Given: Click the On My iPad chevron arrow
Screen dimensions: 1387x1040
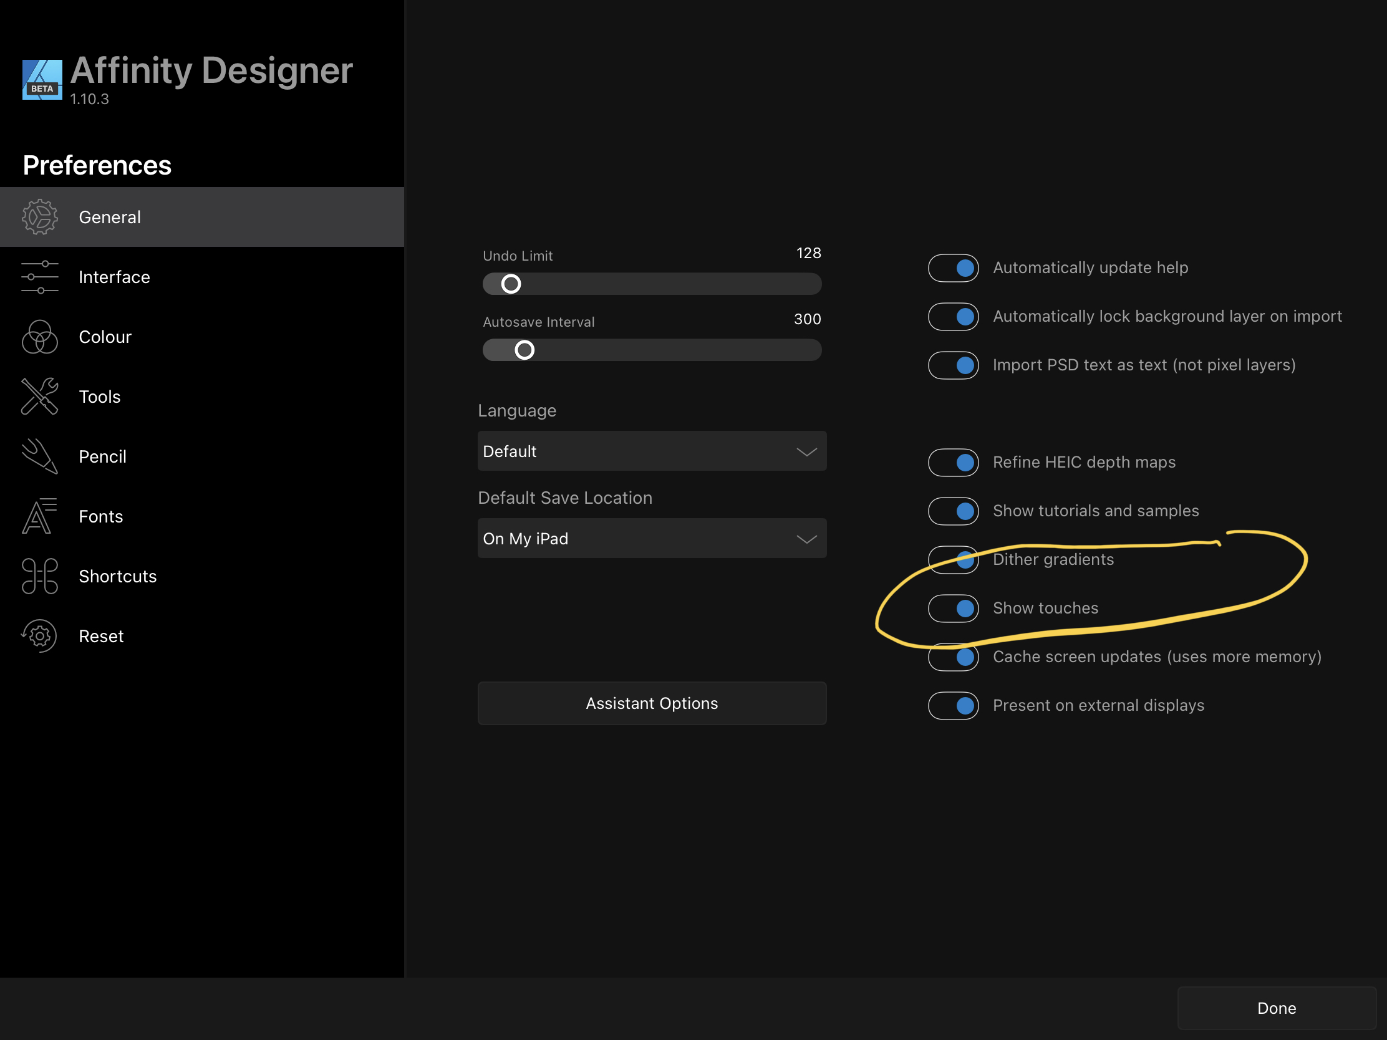Looking at the screenshot, I should [x=806, y=539].
